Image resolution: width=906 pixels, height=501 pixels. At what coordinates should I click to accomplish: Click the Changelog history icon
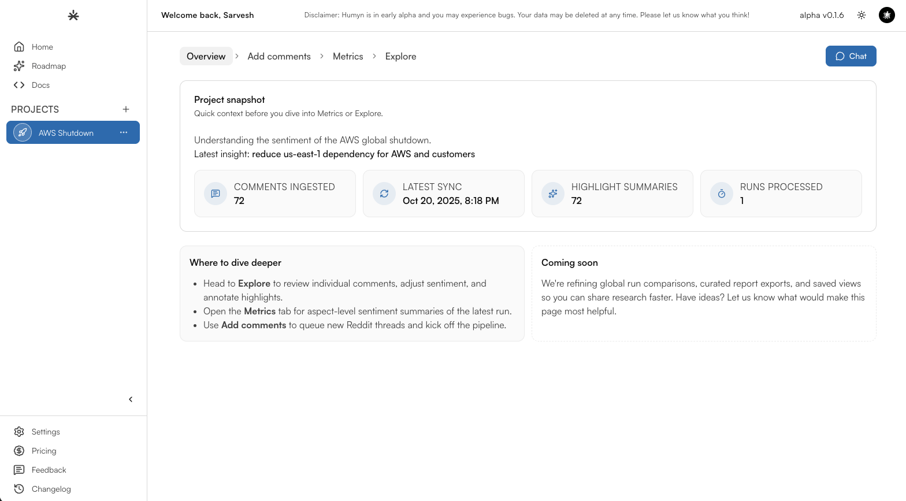click(x=19, y=489)
